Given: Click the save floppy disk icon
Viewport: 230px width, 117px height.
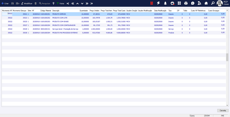Looking at the screenshot, I should pyautogui.click(x=12, y=3).
